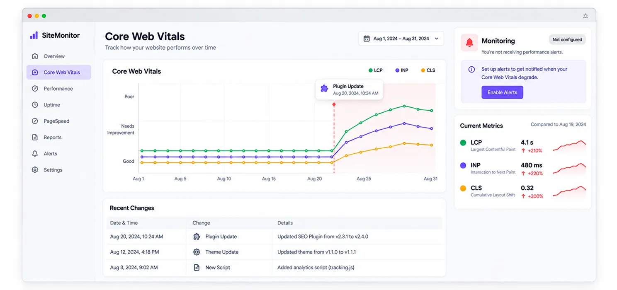Open Alerts using the bell icon

(x=35, y=153)
